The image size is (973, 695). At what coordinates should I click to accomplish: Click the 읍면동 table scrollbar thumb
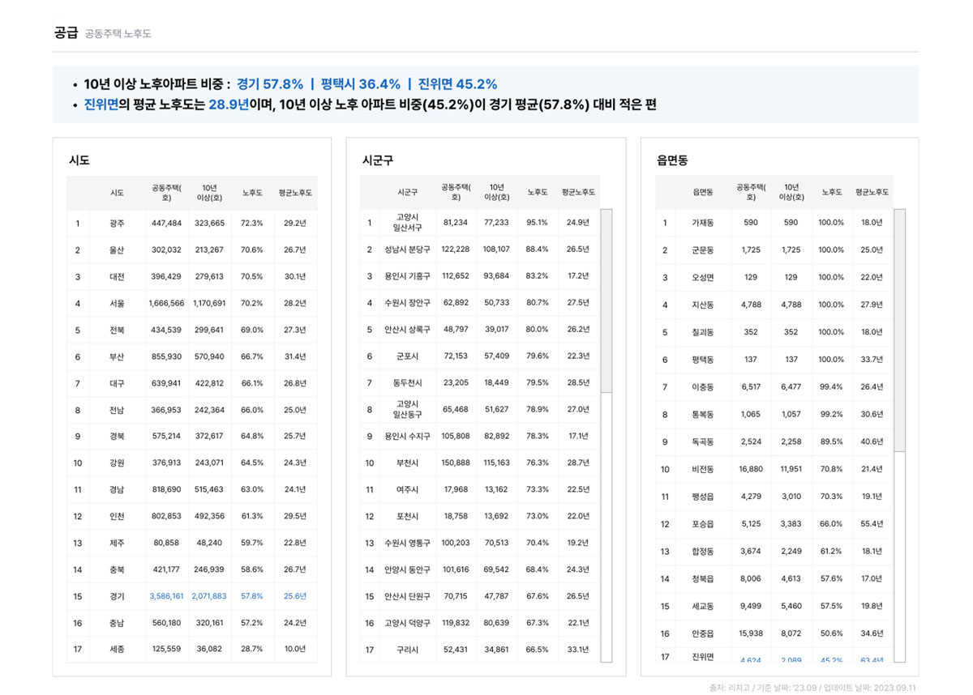point(899,330)
